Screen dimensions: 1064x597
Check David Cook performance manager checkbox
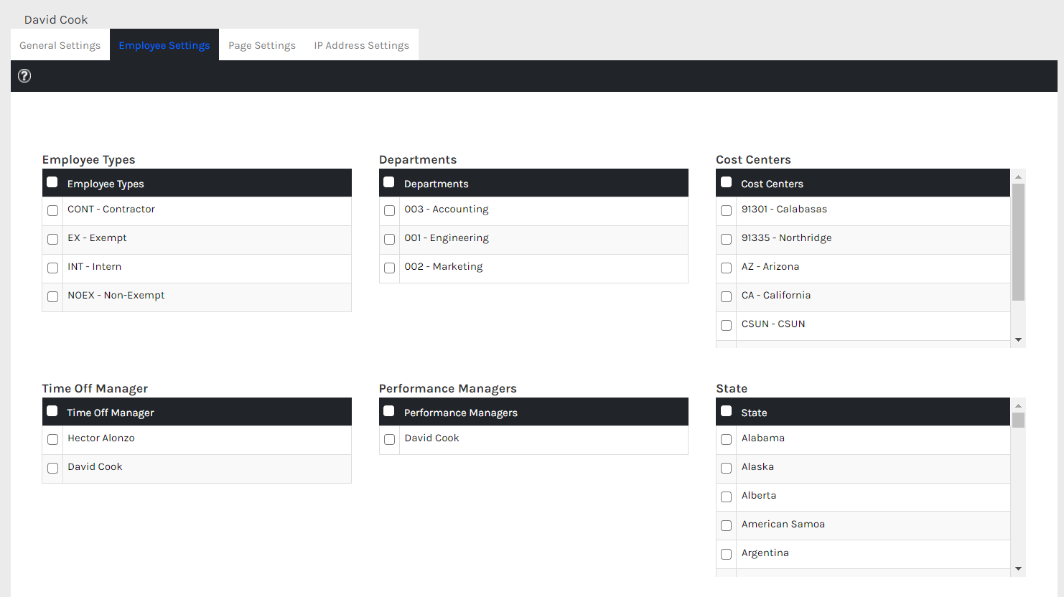pos(389,439)
